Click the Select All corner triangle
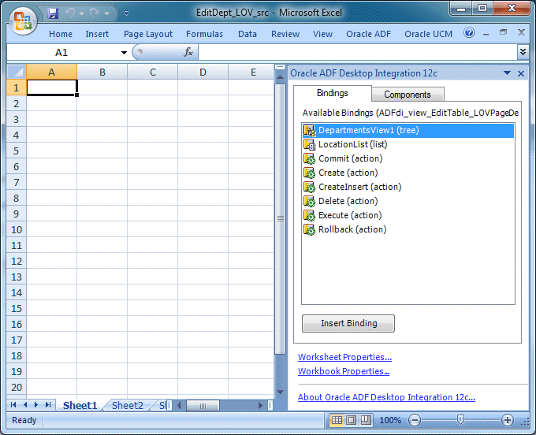 coord(17,72)
